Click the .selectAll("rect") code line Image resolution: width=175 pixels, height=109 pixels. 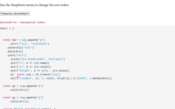tap(20, 47)
